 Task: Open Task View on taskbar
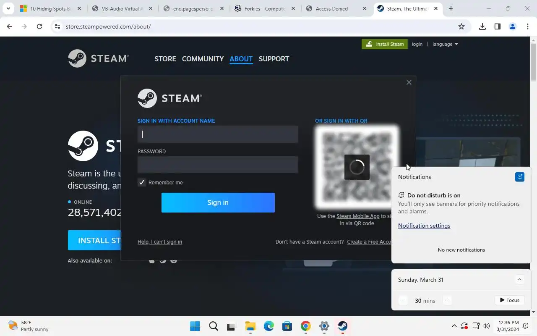[x=232, y=326]
